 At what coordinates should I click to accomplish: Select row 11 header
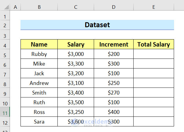[5, 113]
